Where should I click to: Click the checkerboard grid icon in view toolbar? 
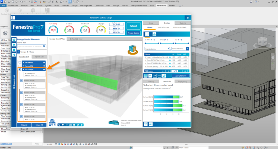pyautogui.click(x=70, y=125)
